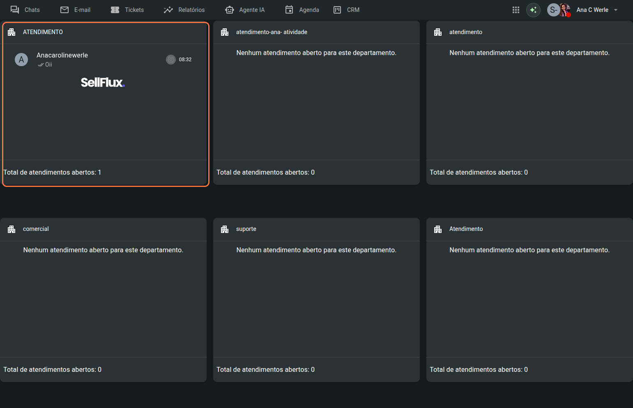Click the Anacarolinewerle contact avatar A
Screen dimensions: 633x408
(21, 60)
